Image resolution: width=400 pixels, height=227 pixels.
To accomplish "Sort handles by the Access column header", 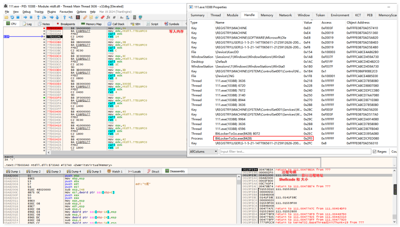I will pos(326,22).
